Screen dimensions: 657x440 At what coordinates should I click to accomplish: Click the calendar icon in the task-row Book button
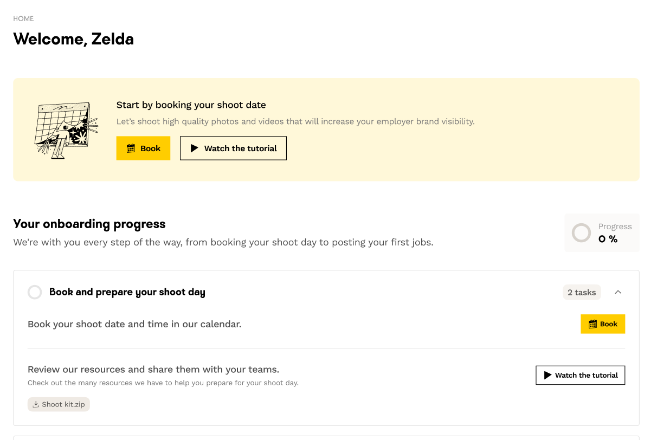(x=592, y=324)
